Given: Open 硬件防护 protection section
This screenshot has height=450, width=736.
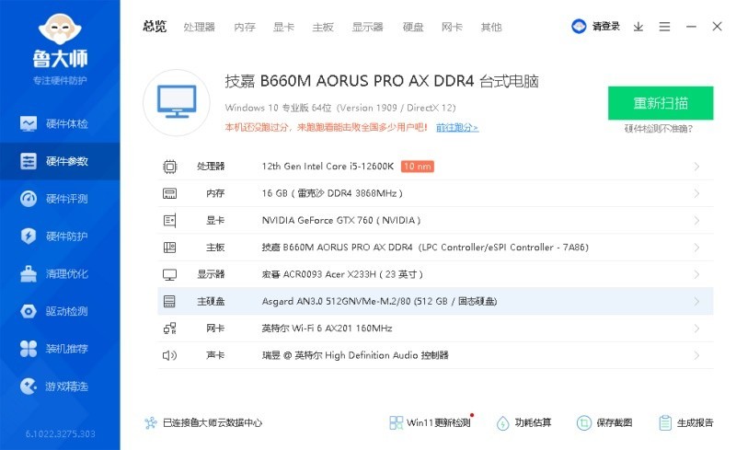Looking at the screenshot, I should pyautogui.click(x=60, y=236).
